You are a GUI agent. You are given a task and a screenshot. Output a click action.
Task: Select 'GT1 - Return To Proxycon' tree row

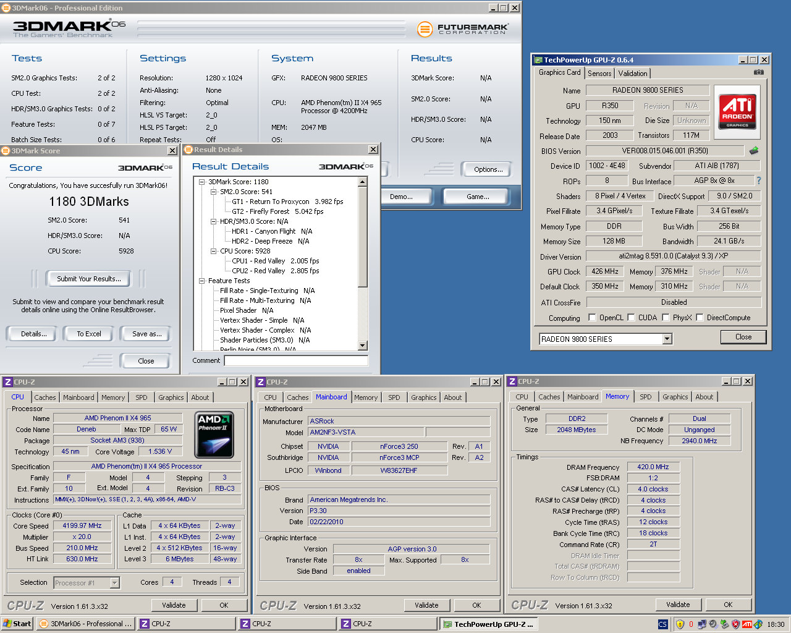point(287,202)
